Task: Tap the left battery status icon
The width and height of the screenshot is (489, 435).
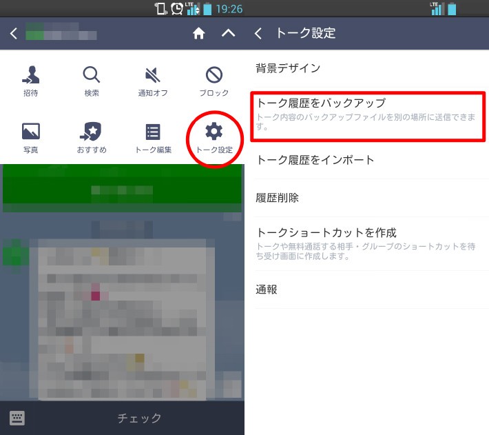Action: pos(207,9)
